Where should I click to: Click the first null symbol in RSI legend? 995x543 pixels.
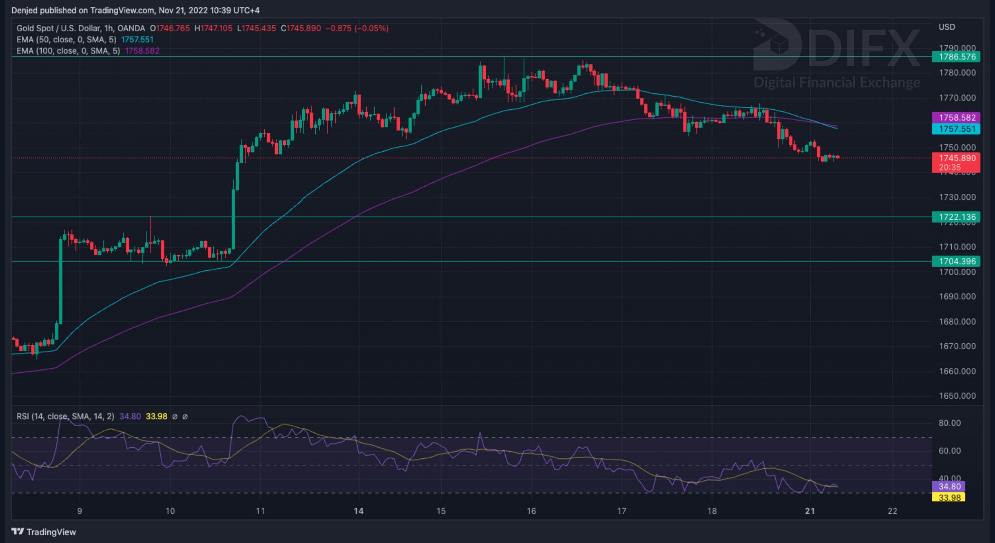click(x=175, y=417)
